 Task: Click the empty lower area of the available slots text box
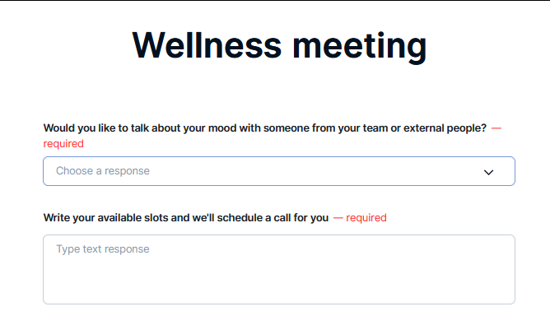[279, 284]
